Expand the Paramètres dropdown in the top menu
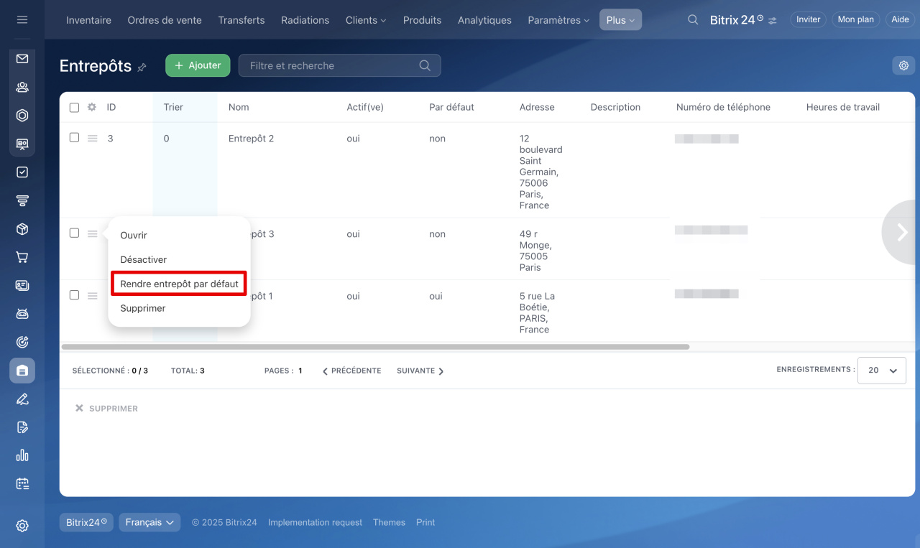 (558, 20)
